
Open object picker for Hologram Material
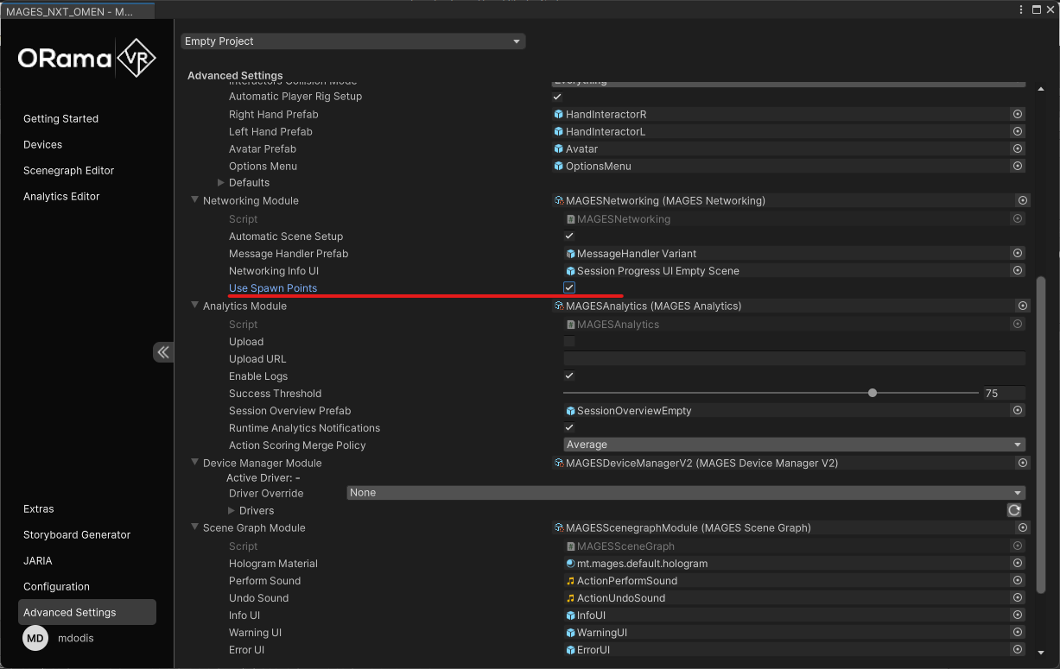1018,563
